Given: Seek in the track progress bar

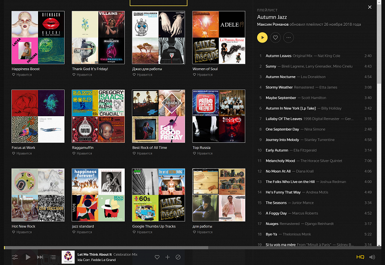Looking at the screenshot, I should pos(192,248).
